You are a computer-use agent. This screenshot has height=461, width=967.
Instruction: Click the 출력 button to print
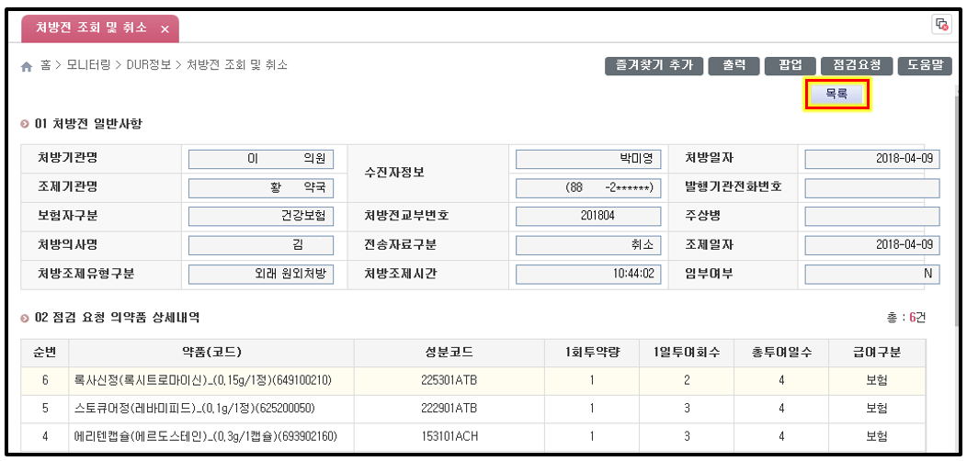(734, 65)
